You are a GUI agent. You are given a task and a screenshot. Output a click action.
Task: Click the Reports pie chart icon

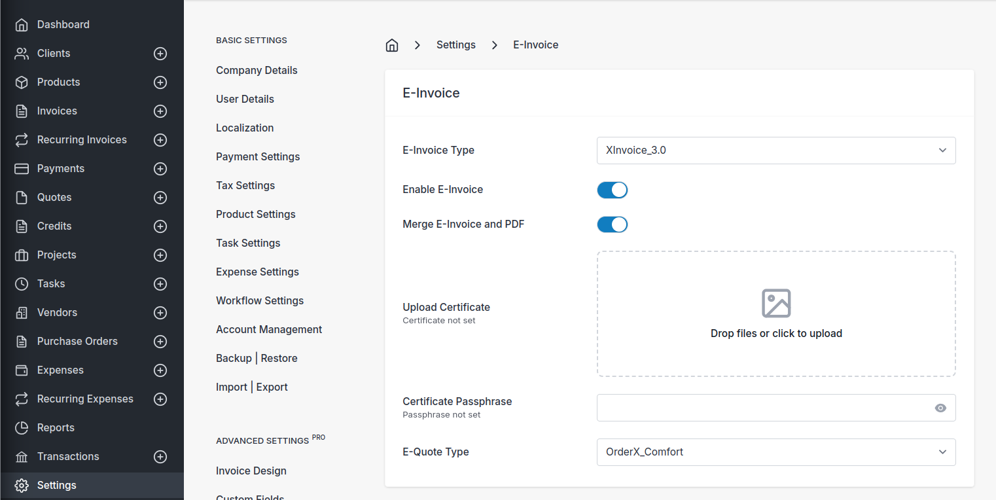coord(22,428)
